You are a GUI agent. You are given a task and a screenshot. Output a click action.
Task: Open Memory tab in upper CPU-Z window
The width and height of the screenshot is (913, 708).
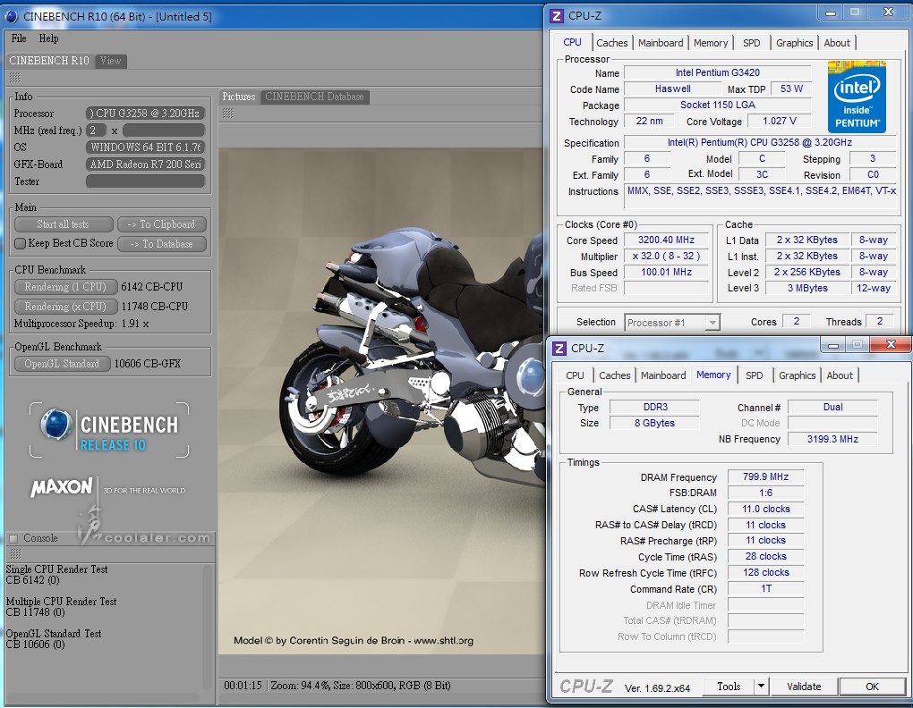point(711,43)
